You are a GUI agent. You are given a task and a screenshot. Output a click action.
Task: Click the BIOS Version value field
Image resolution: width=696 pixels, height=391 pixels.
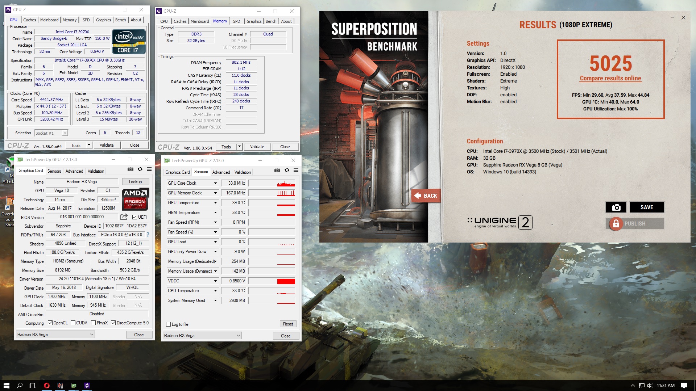(82, 217)
